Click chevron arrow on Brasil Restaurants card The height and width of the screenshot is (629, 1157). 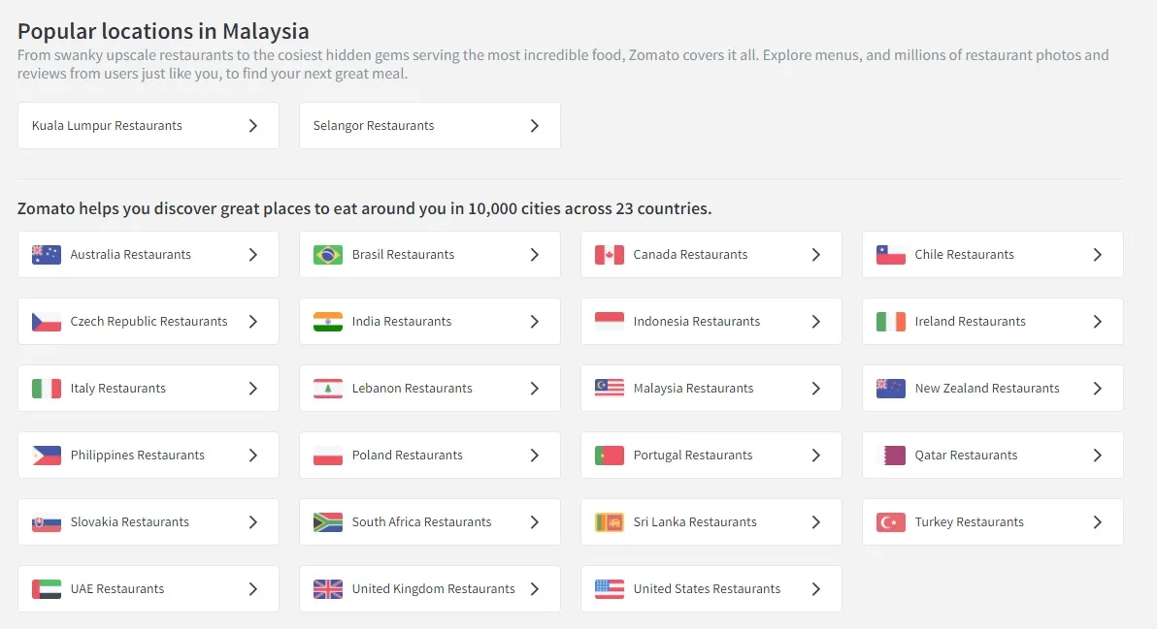[x=534, y=255]
